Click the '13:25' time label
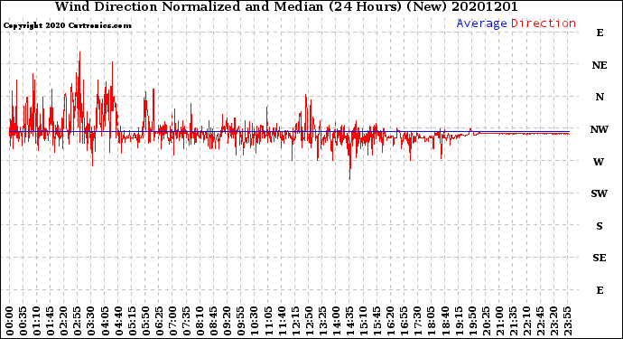623x339 pixels. pyautogui.click(x=322, y=321)
